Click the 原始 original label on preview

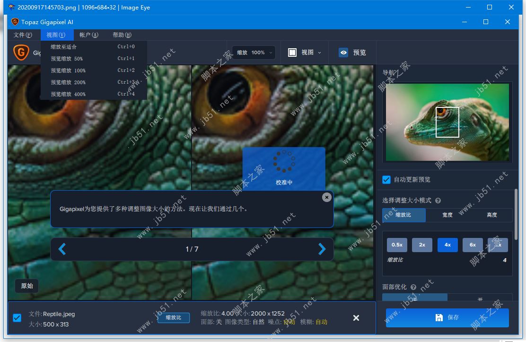[x=27, y=286]
